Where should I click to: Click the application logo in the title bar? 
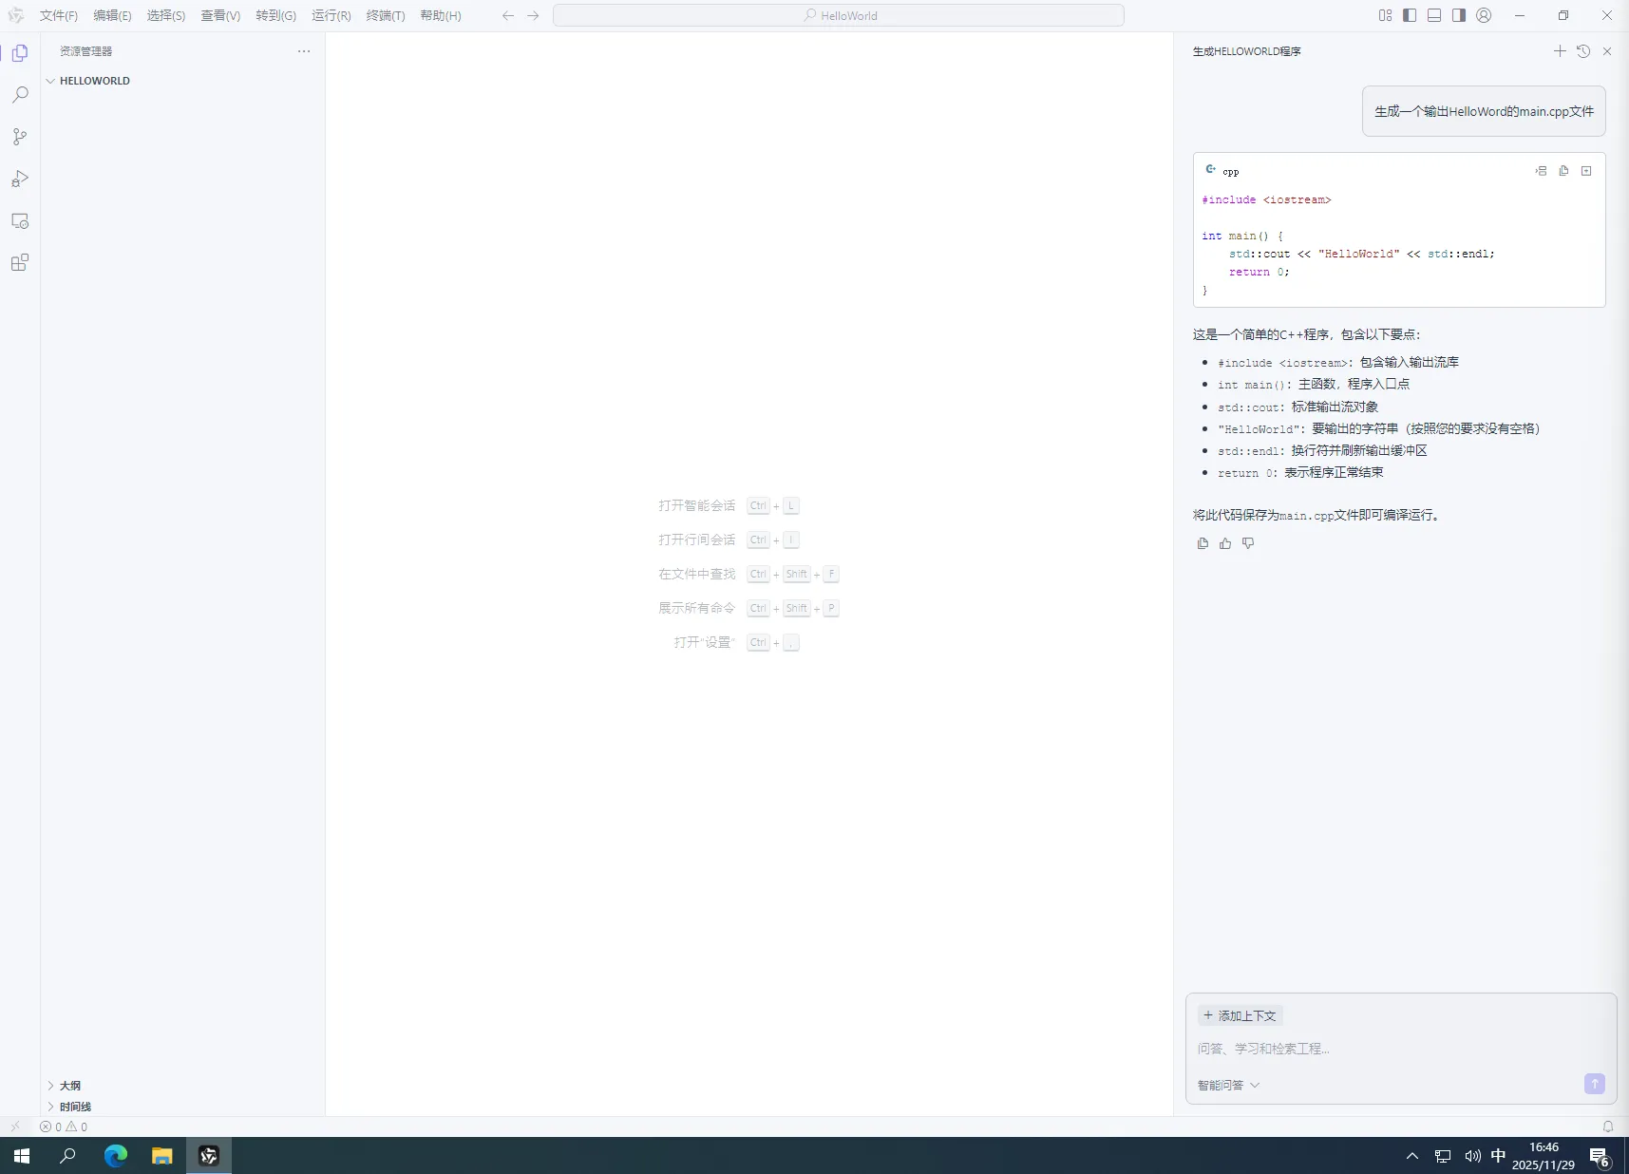point(16,15)
